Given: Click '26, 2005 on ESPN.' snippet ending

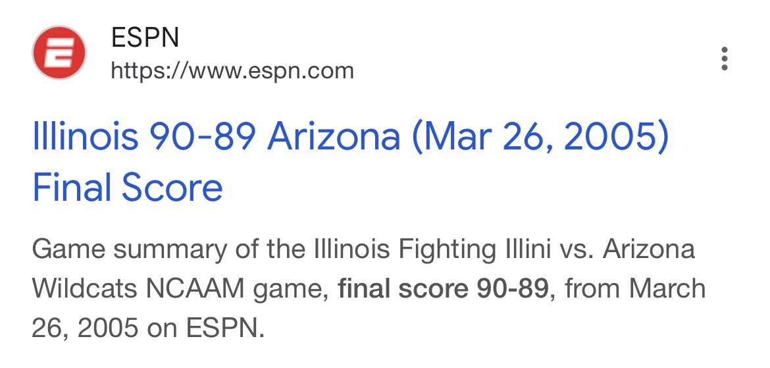Looking at the screenshot, I should coord(147,327).
